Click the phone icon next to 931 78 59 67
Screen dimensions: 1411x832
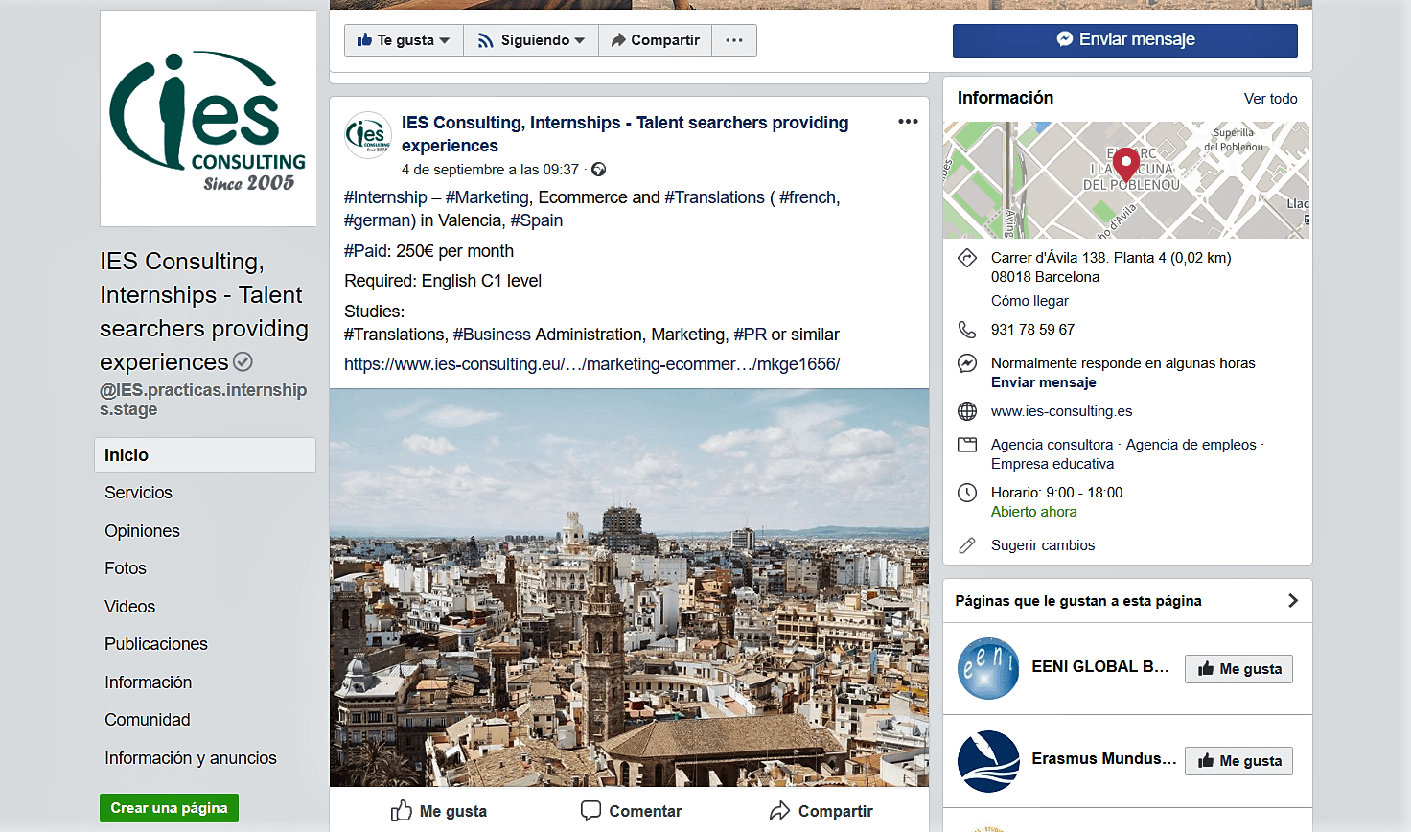point(967,330)
